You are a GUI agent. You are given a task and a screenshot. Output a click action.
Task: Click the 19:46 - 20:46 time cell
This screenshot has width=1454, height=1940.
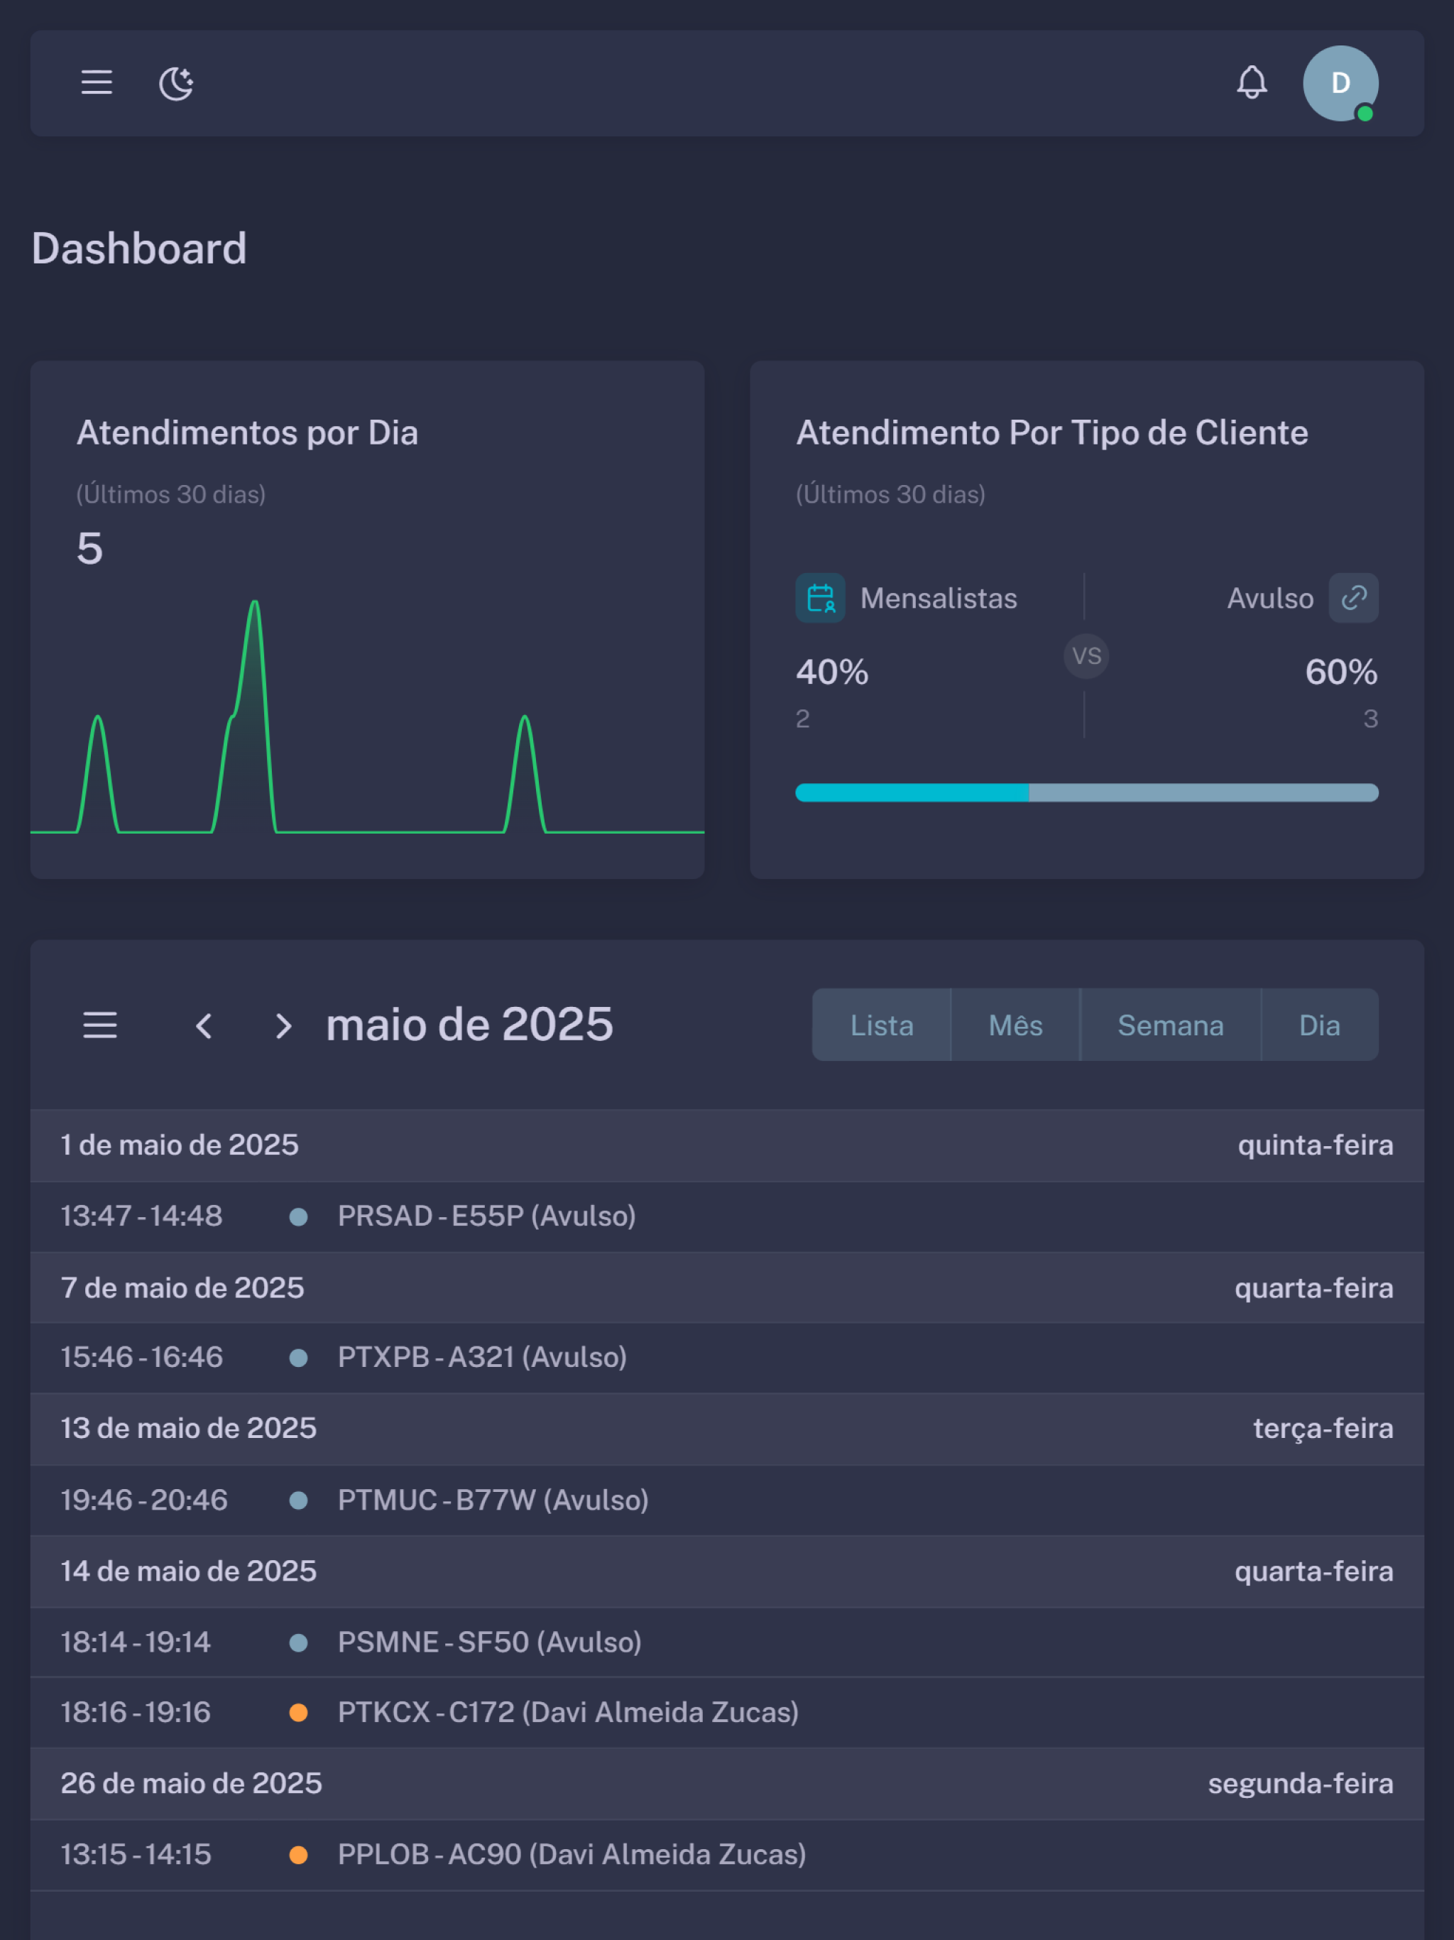point(144,1500)
